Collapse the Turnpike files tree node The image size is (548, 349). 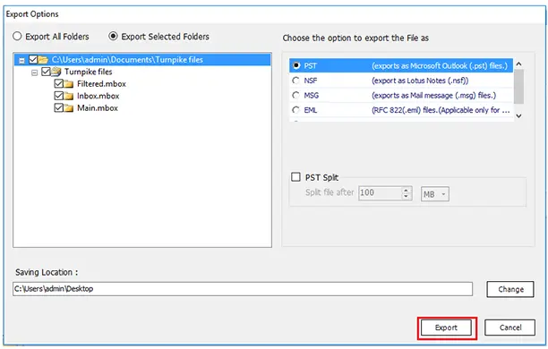[x=34, y=72]
